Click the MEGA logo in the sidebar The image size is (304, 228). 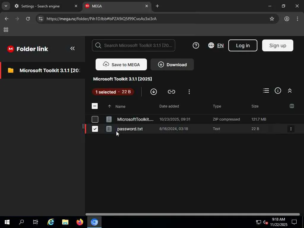click(11, 49)
